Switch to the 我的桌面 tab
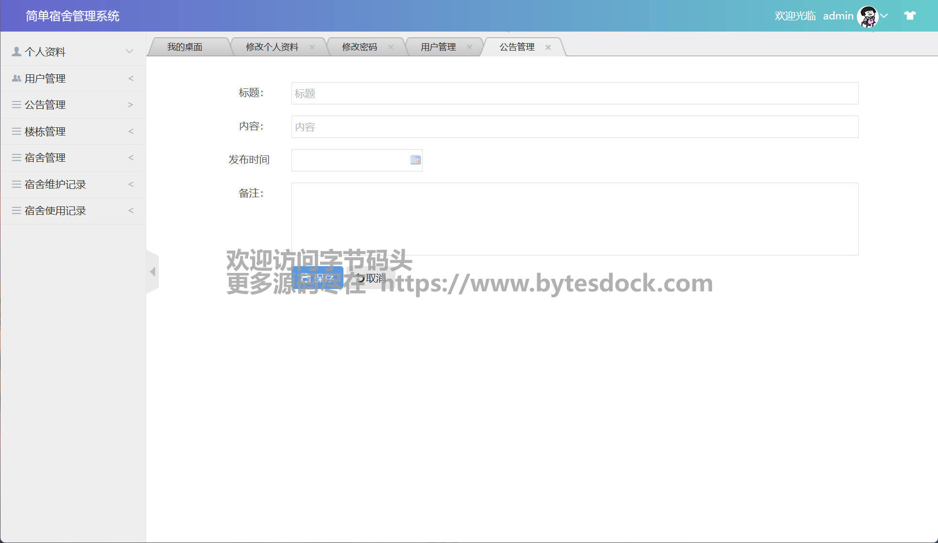Image resolution: width=938 pixels, height=543 pixels. click(x=185, y=47)
